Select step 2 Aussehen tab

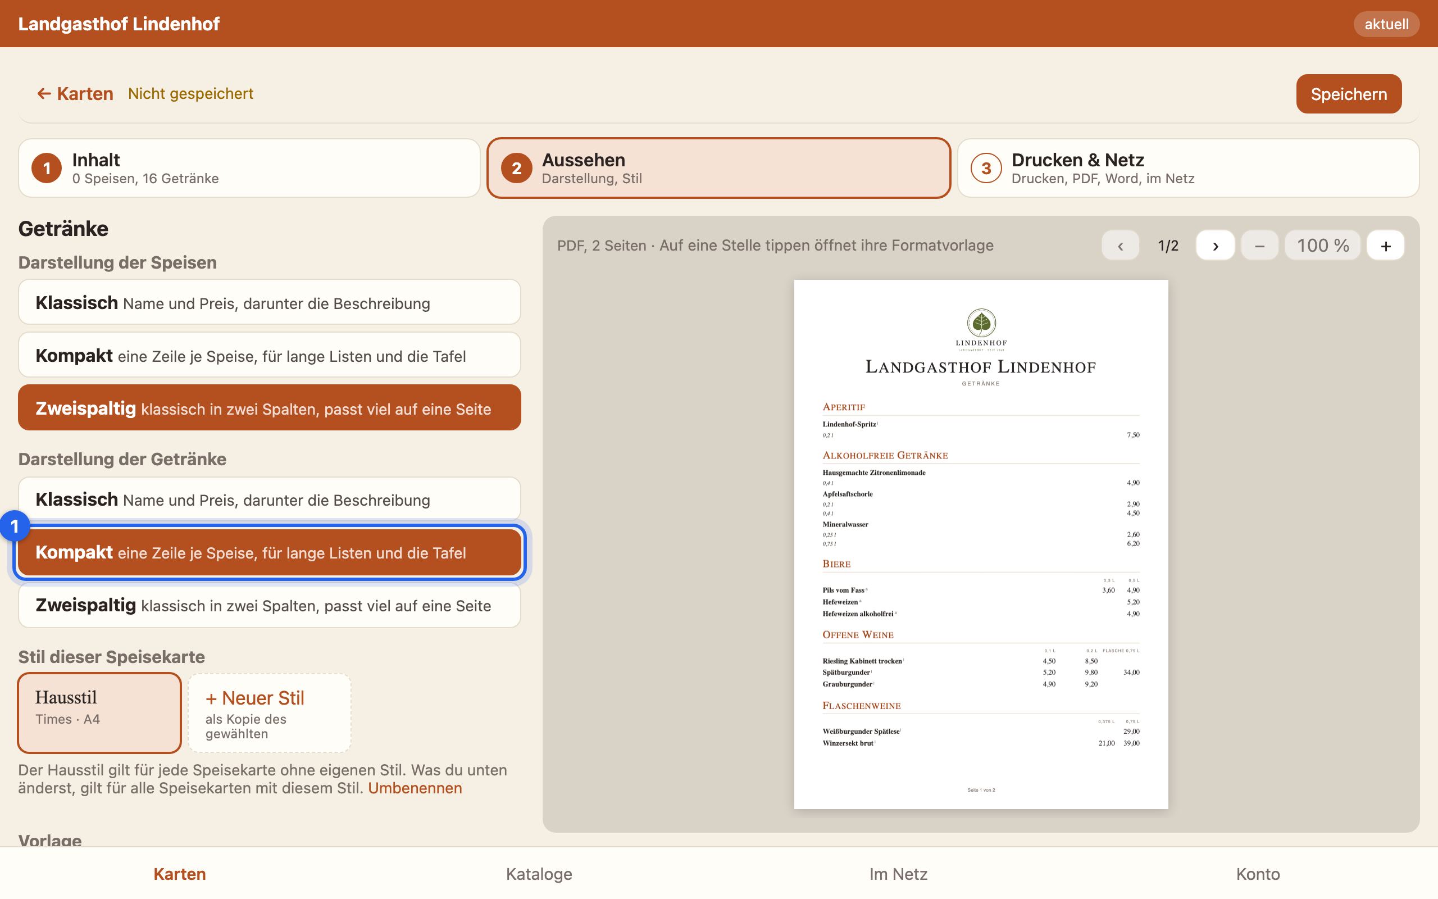(718, 168)
